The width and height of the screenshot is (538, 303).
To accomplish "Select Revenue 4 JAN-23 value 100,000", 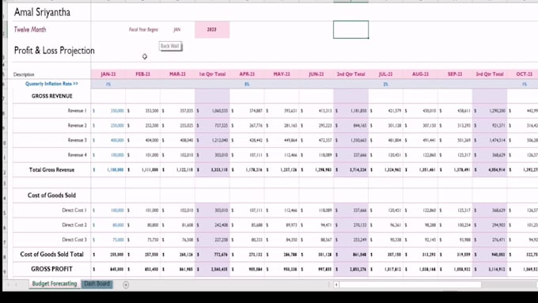I will [x=108, y=155].
